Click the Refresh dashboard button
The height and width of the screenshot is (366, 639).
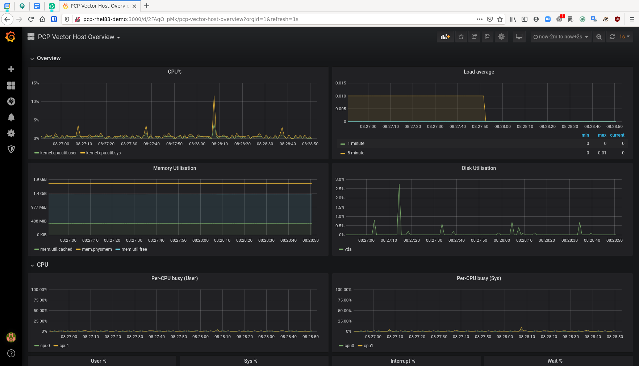click(612, 37)
